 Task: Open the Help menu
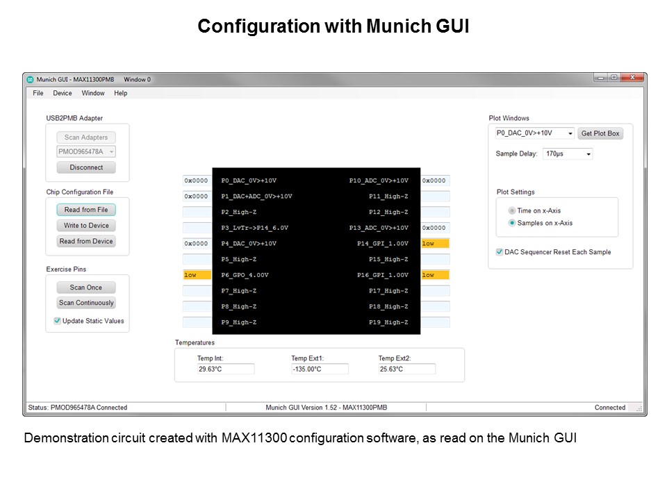pyautogui.click(x=120, y=93)
